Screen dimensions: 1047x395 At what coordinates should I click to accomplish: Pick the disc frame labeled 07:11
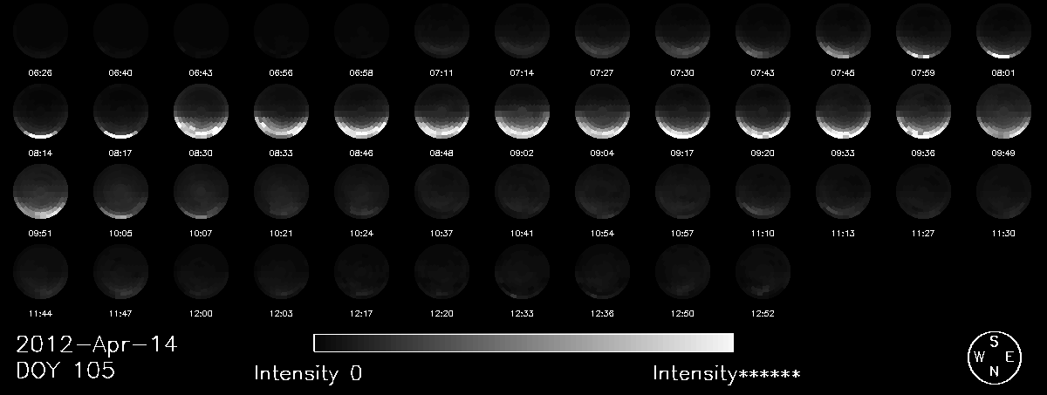click(x=442, y=32)
